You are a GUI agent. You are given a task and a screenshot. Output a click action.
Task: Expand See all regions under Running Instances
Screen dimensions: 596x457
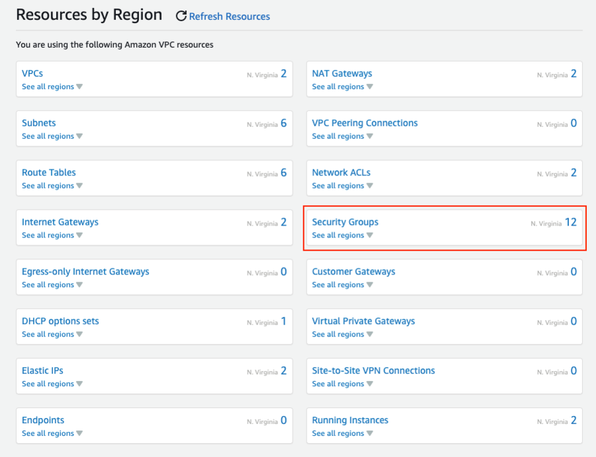[x=342, y=433]
